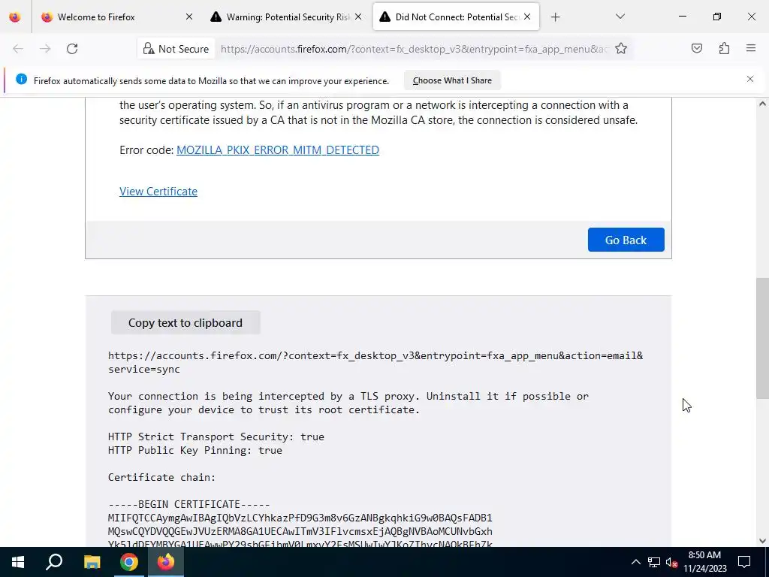The image size is (769, 577).
Task: Click the Not Secure site identity indicator
Action: [176, 49]
